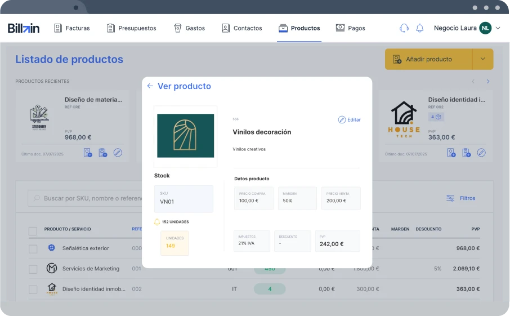Click the Billin logo
Viewport: 510px width, 316px height.
(x=24, y=28)
